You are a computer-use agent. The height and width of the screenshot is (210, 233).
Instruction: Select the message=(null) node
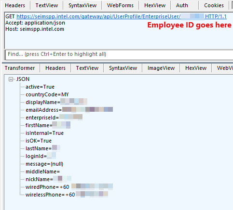pos(44,164)
